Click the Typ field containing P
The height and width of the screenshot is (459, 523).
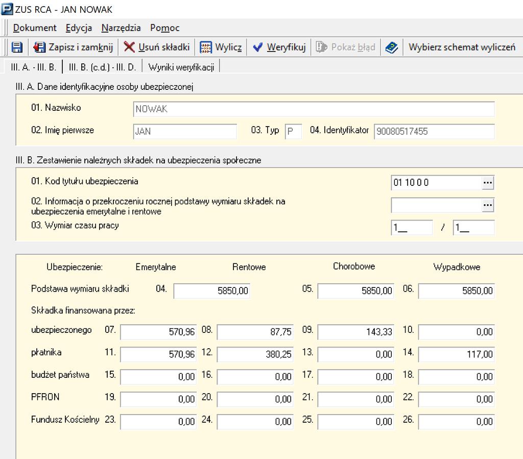[293, 131]
